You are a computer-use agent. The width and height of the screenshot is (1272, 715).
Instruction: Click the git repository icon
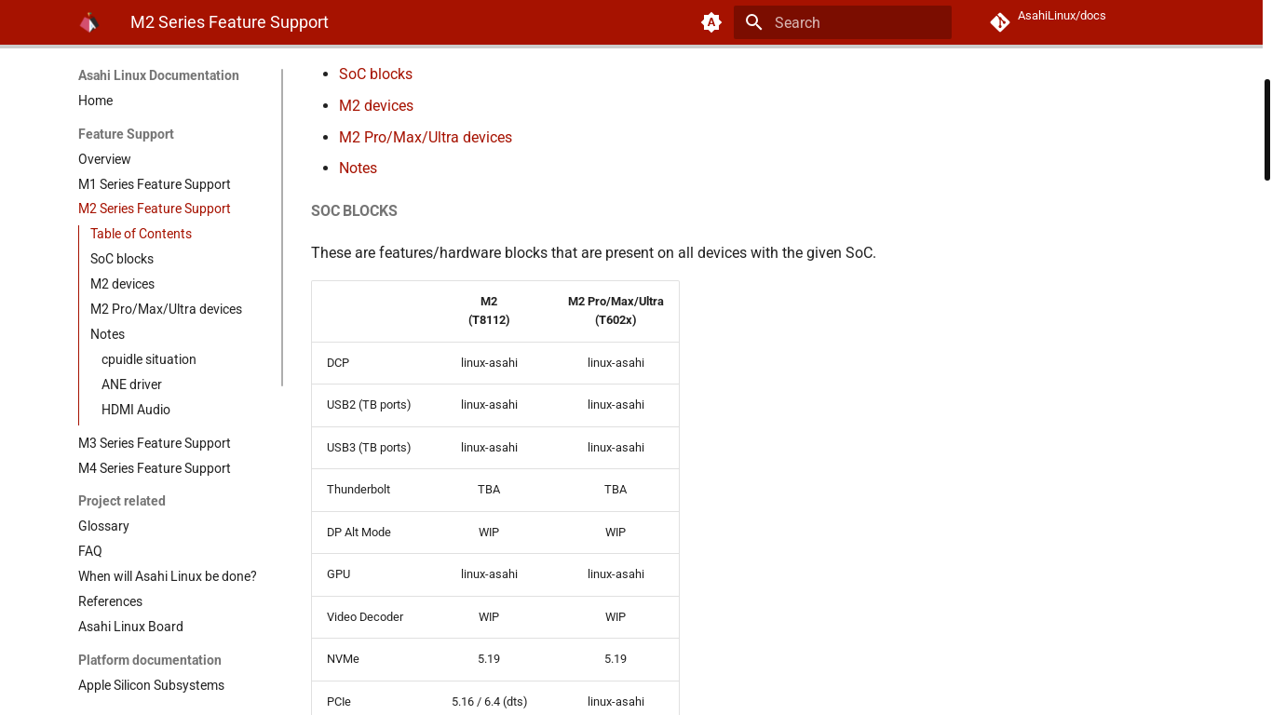click(1000, 22)
